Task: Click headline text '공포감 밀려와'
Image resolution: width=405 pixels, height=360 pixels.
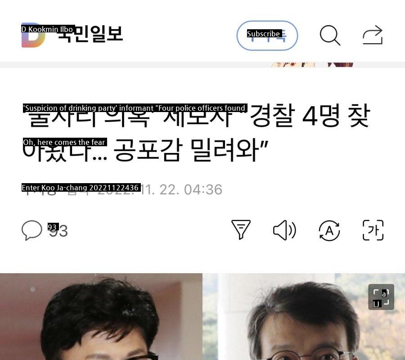Action: 186,150
